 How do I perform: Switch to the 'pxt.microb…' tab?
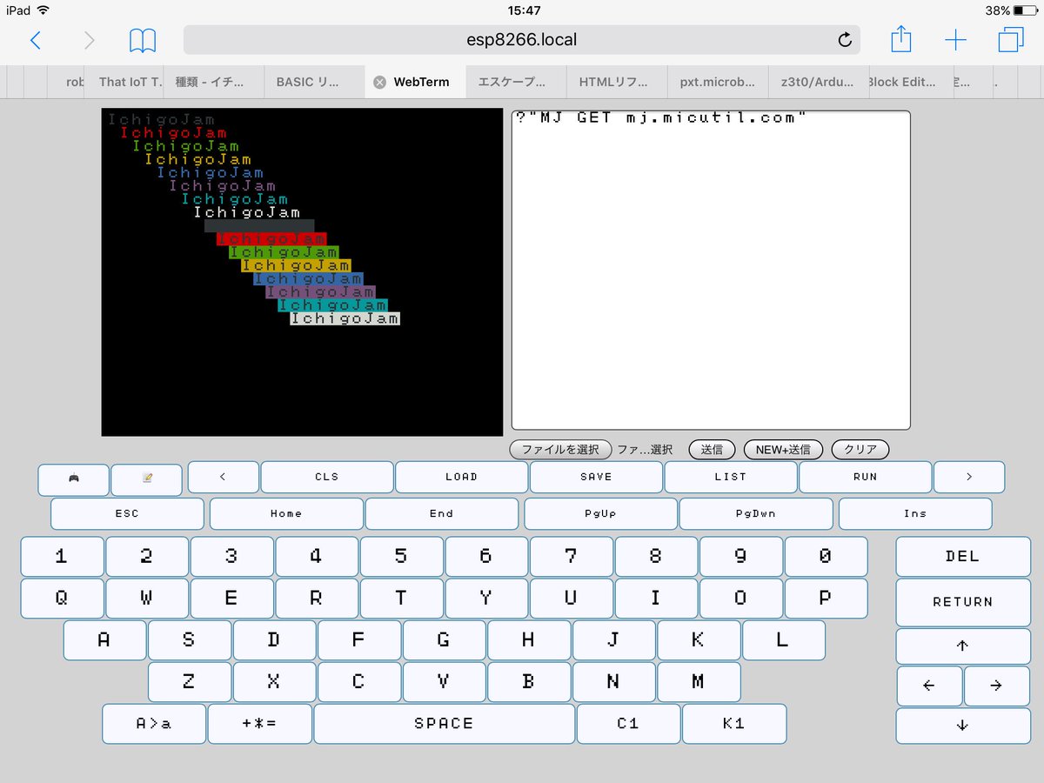coord(718,82)
